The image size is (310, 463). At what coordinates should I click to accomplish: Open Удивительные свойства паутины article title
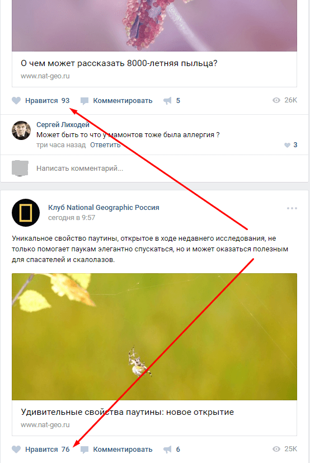pyautogui.click(x=127, y=412)
